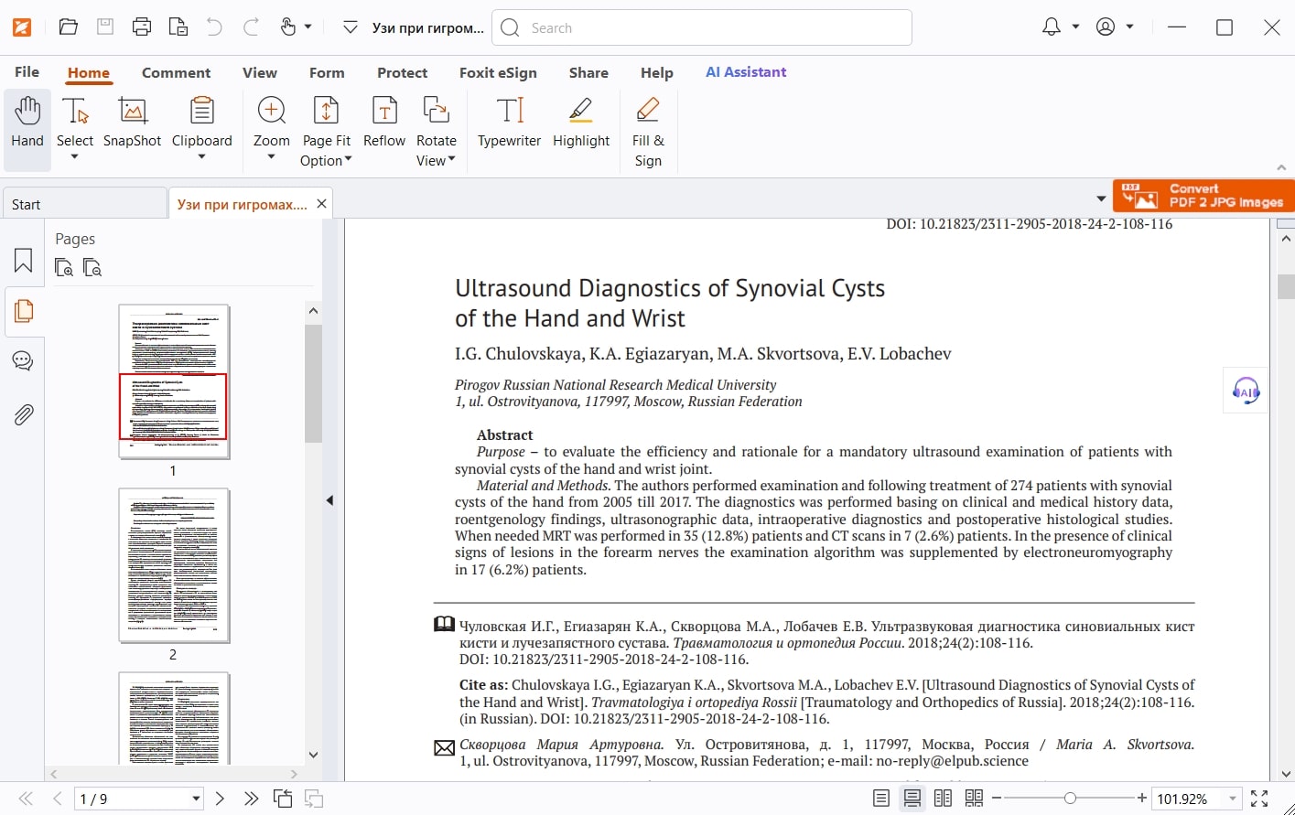Go to the first page
The image size is (1295, 815).
[27, 799]
